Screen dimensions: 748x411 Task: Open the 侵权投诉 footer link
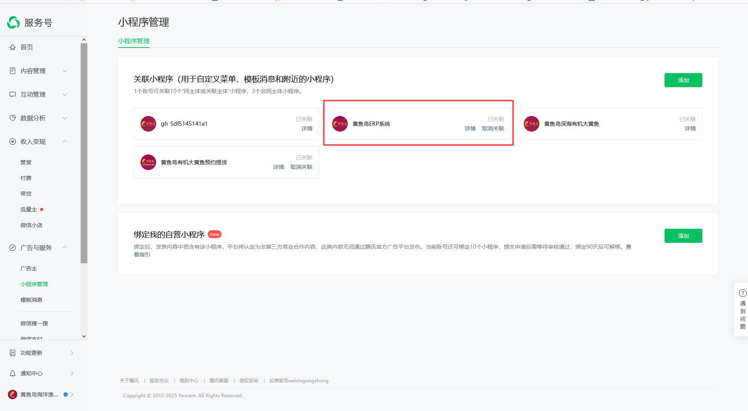click(x=249, y=381)
